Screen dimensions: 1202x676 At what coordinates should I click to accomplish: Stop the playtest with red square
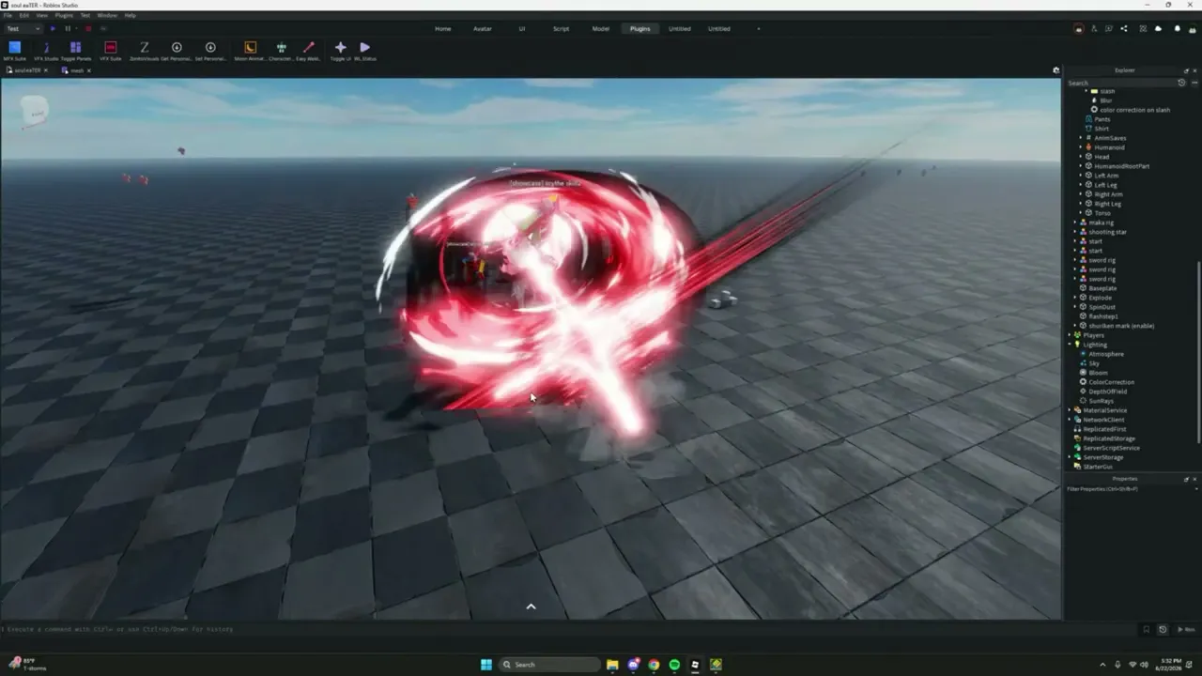click(x=88, y=28)
